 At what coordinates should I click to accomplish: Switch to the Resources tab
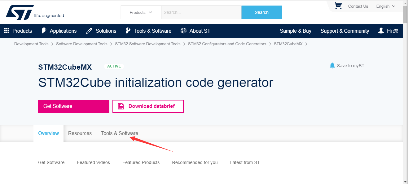point(80,133)
